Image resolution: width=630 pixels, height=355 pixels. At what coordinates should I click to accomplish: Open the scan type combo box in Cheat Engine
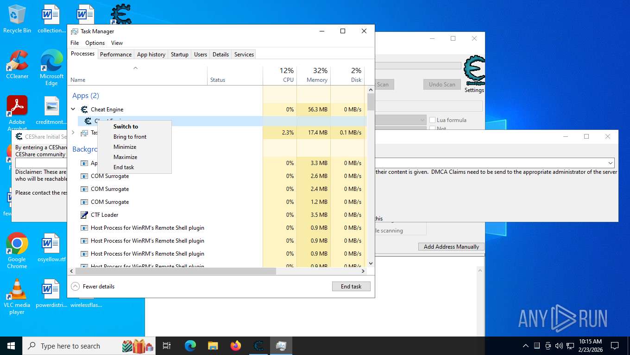coord(401,120)
